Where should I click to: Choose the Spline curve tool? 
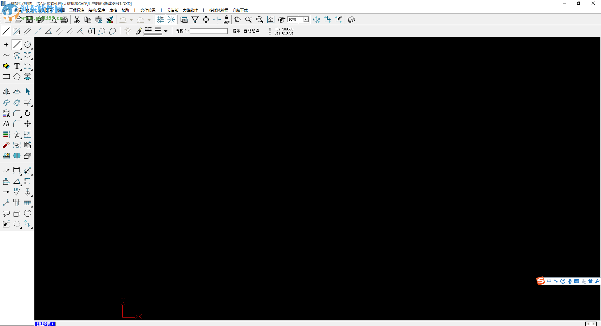click(x=6, y=55)
